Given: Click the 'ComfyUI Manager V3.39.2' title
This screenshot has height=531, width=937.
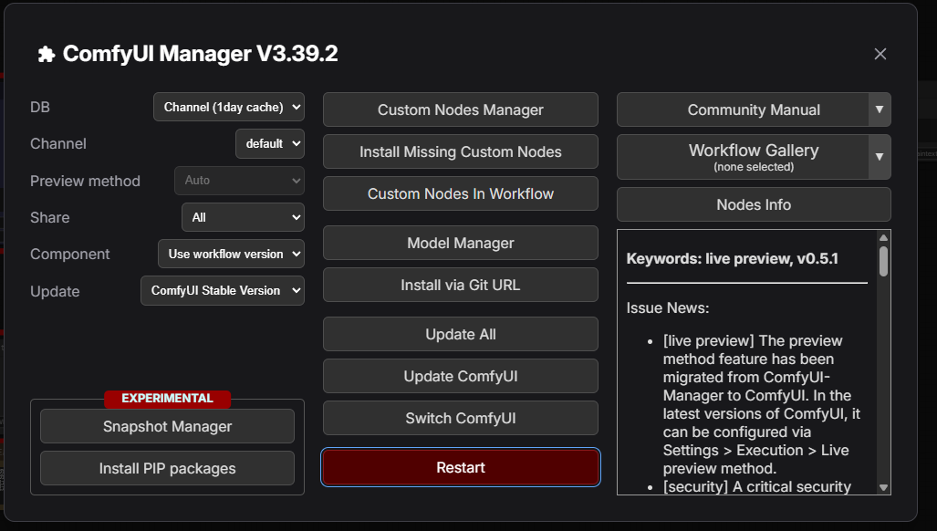Looking at the screenshot, I should [200, 54].
